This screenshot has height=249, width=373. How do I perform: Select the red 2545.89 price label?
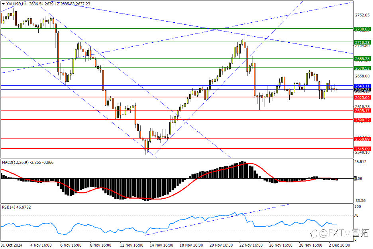click(x=362, y=149)
